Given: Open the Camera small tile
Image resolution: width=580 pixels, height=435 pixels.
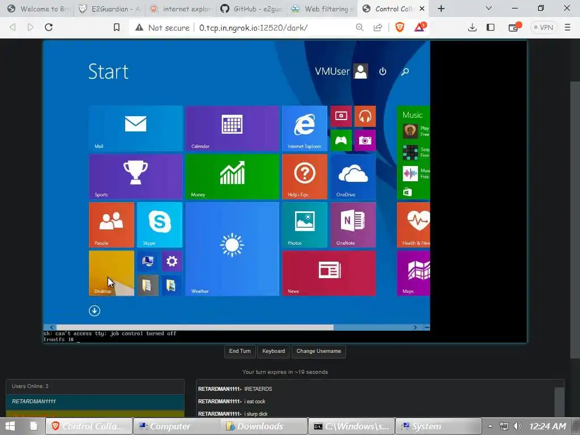Looking at the screenshot, I should (x=365, y=140).
